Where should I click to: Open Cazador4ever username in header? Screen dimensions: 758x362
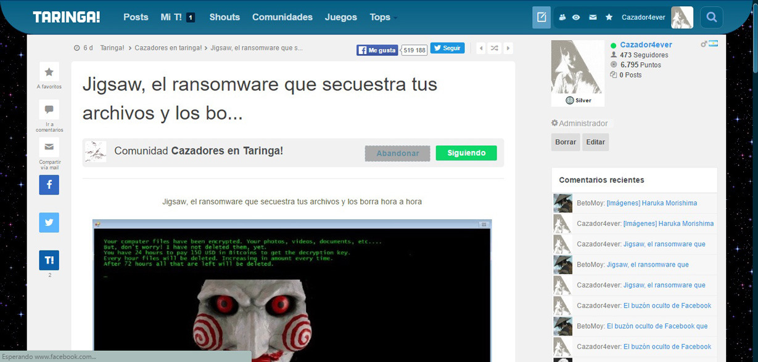pyautogui.click(x=643, y=17)
